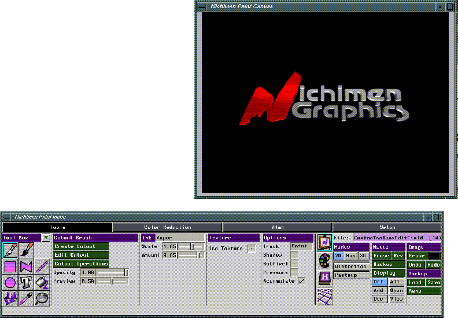
Task: Select the paint bucket fill tool
Action: pyautogui.click(x=42, y=282)
